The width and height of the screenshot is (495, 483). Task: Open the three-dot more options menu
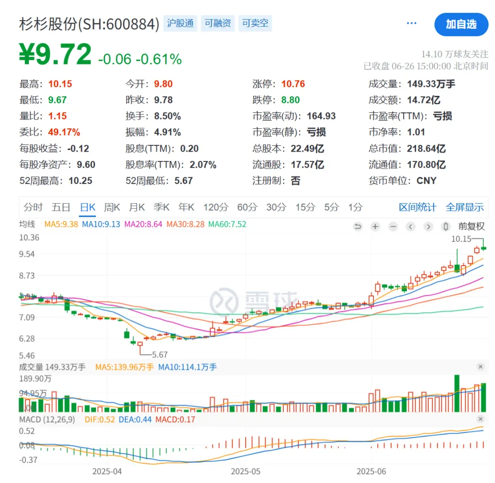pos(411,23)
